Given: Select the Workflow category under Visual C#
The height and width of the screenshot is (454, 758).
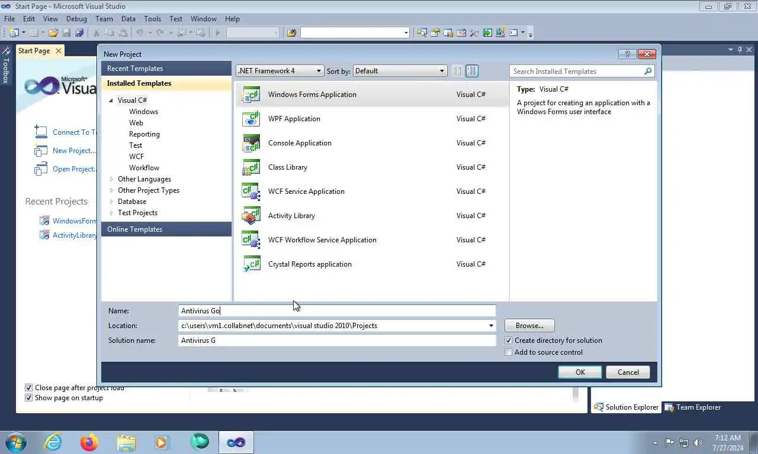Looking at the screenshot, I should click(x=144, y=168).
